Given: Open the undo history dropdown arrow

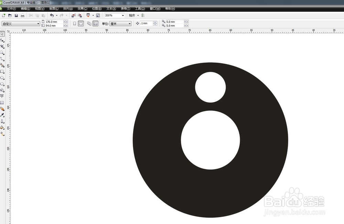Looking at the screenshot, I should point(57,15).
